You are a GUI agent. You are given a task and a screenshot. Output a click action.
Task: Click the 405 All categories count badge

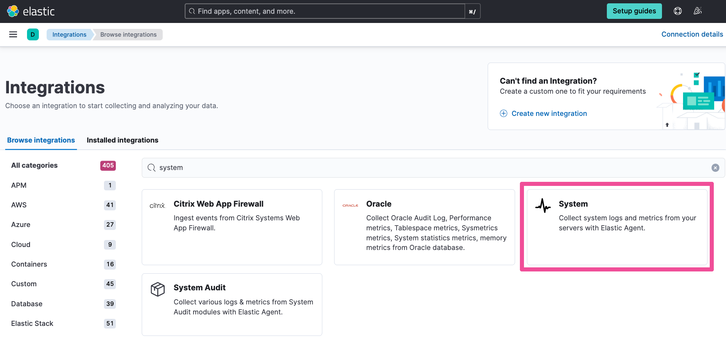click(108, 166)
